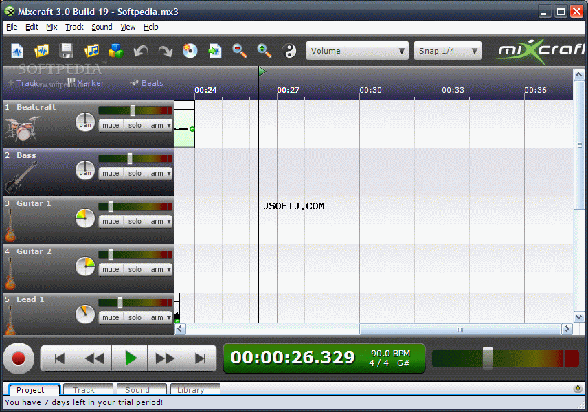Click the vertical scrollbar down arrow
The image size is (588, 412).
(x=578, y=317)
